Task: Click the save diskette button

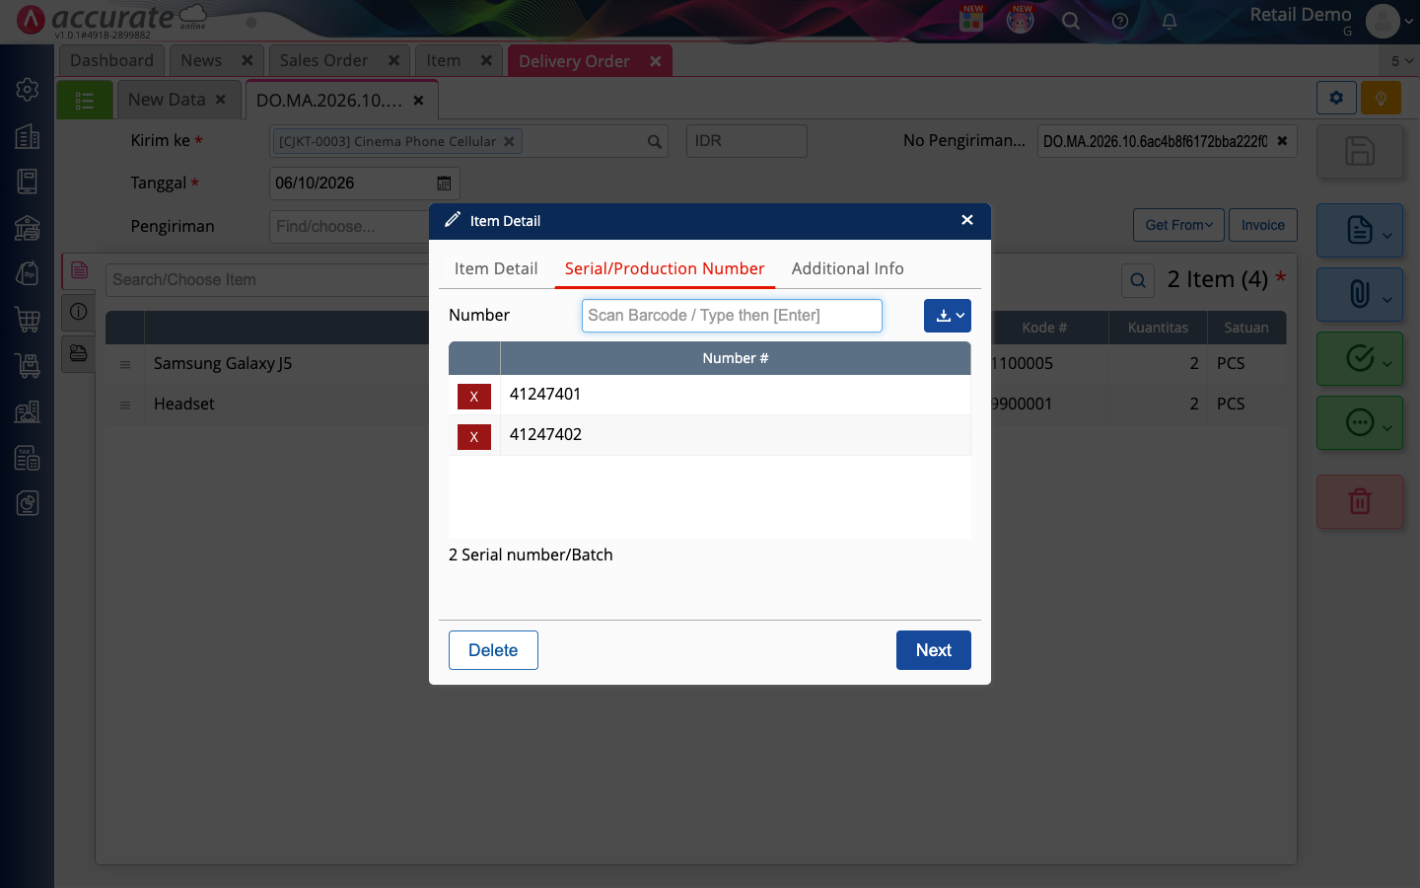Action: (x=1360, y=151)
